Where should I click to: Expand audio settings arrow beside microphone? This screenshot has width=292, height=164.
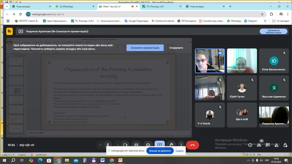(x=100, y=145)
